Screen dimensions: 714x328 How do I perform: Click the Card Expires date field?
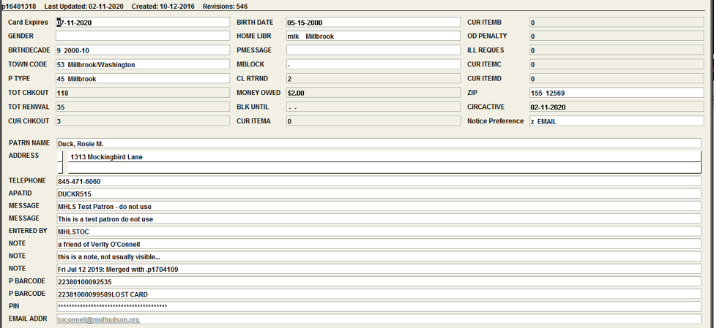[x=143, y=22]
